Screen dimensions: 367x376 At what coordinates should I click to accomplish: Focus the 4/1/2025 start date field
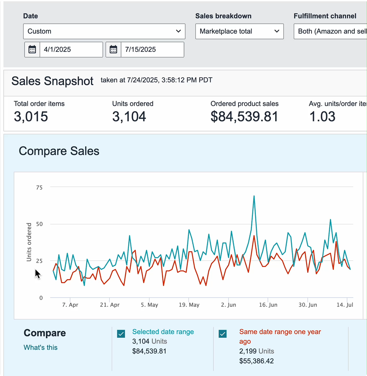(71, 49)
